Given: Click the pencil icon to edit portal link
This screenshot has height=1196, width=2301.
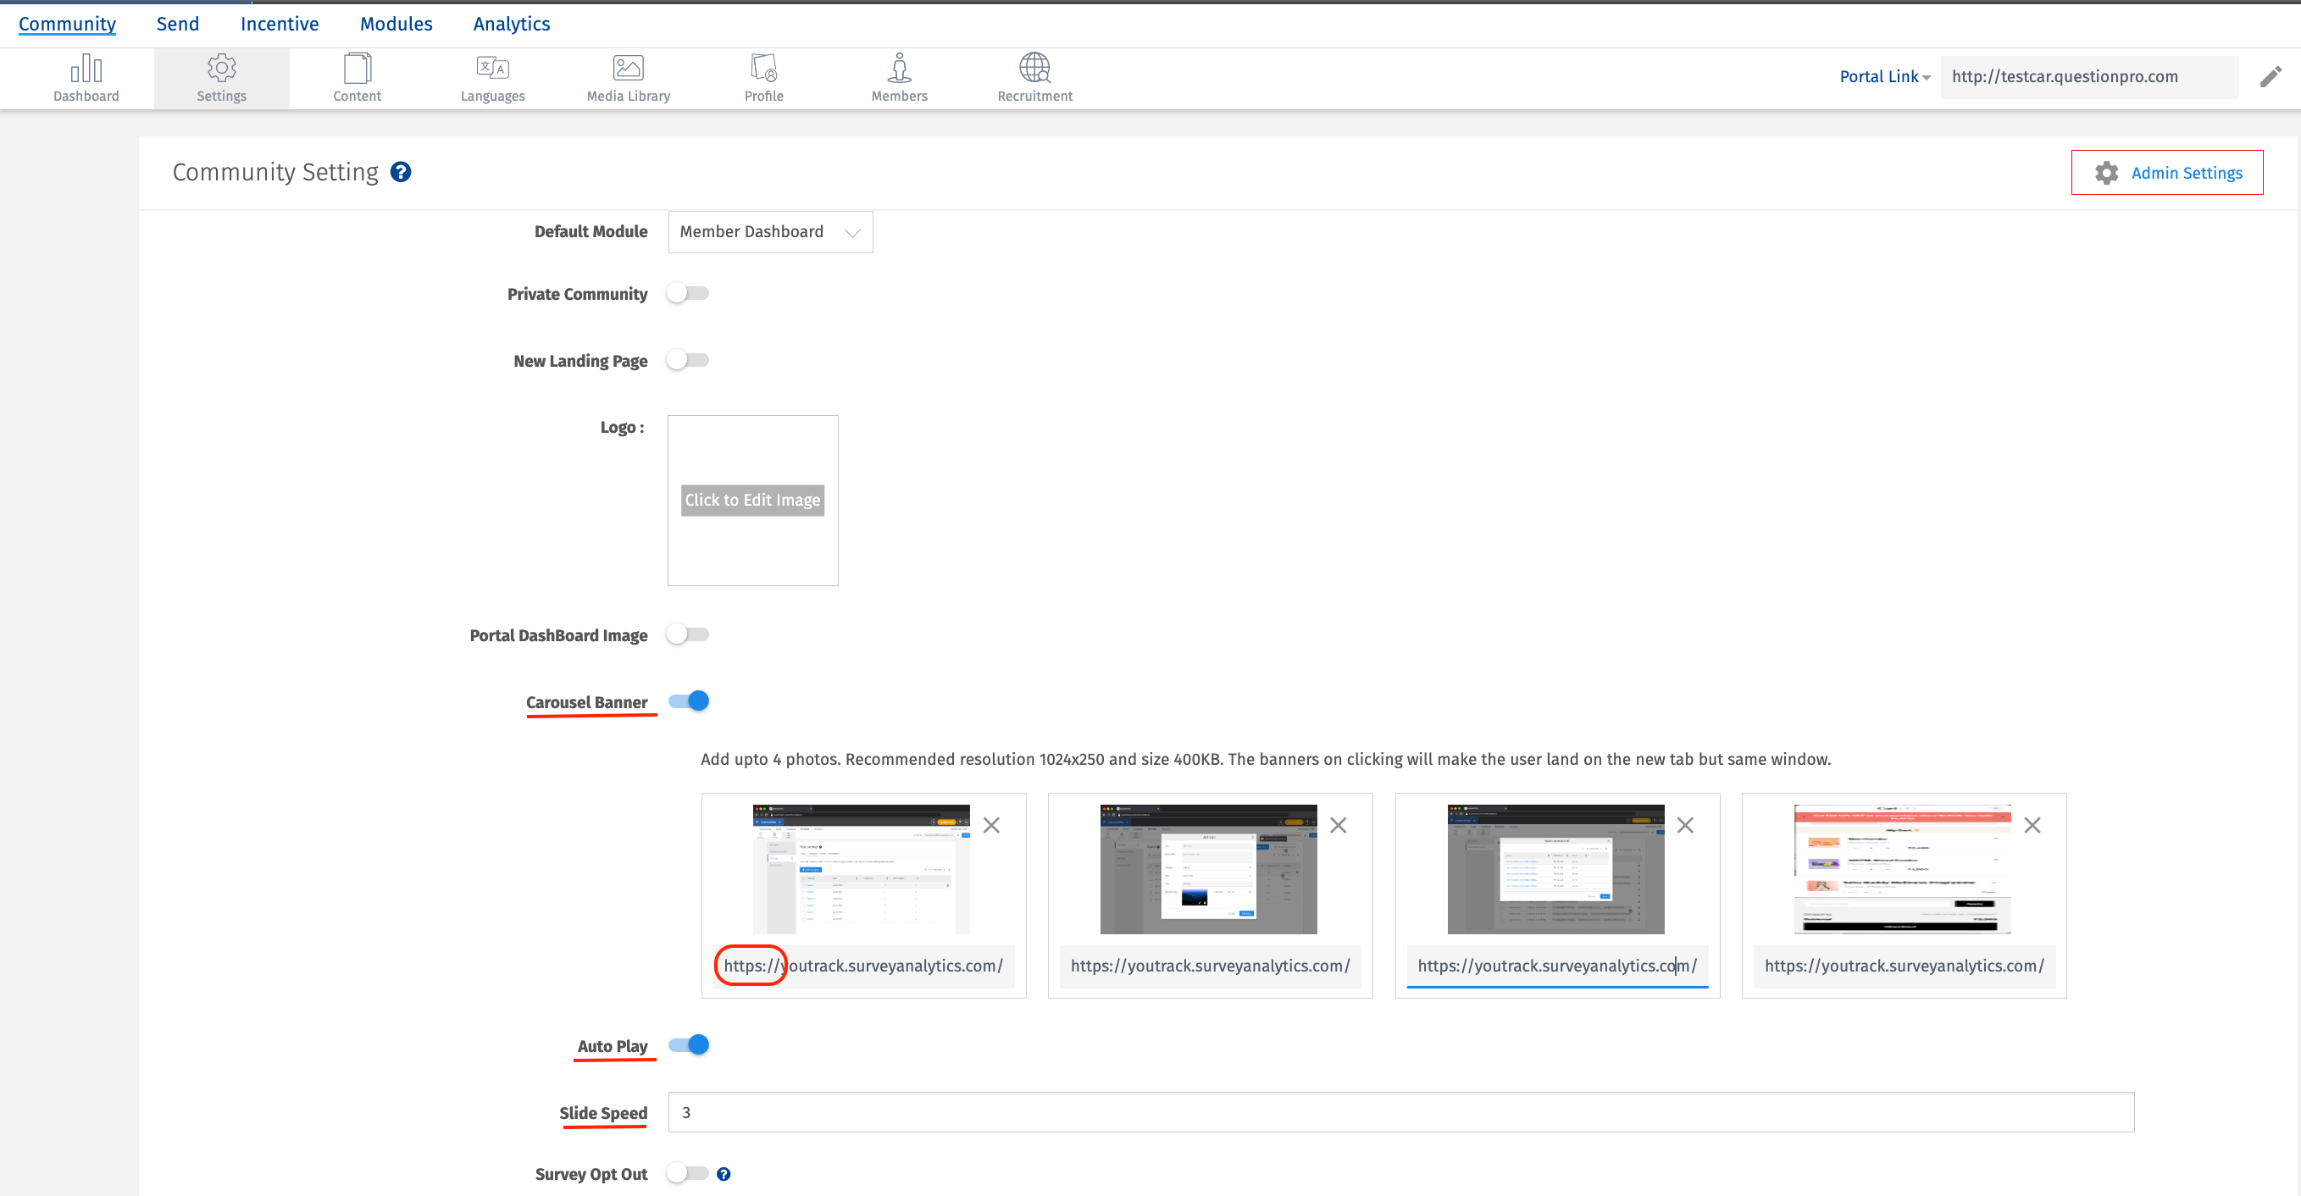Looking at the screenshot, I should pos(2270,77).
